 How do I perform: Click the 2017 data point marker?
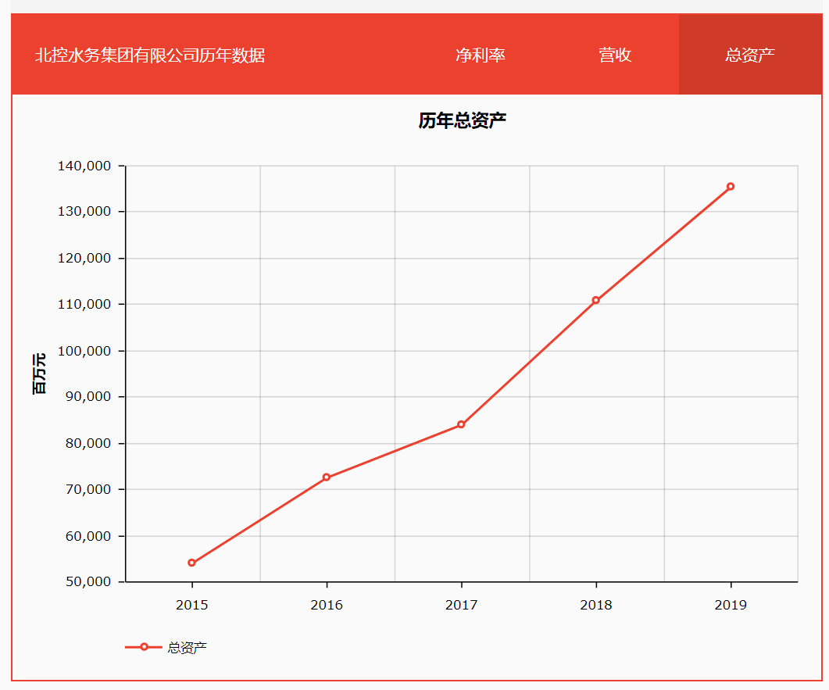pyautogui.click(x=461, y=424)
